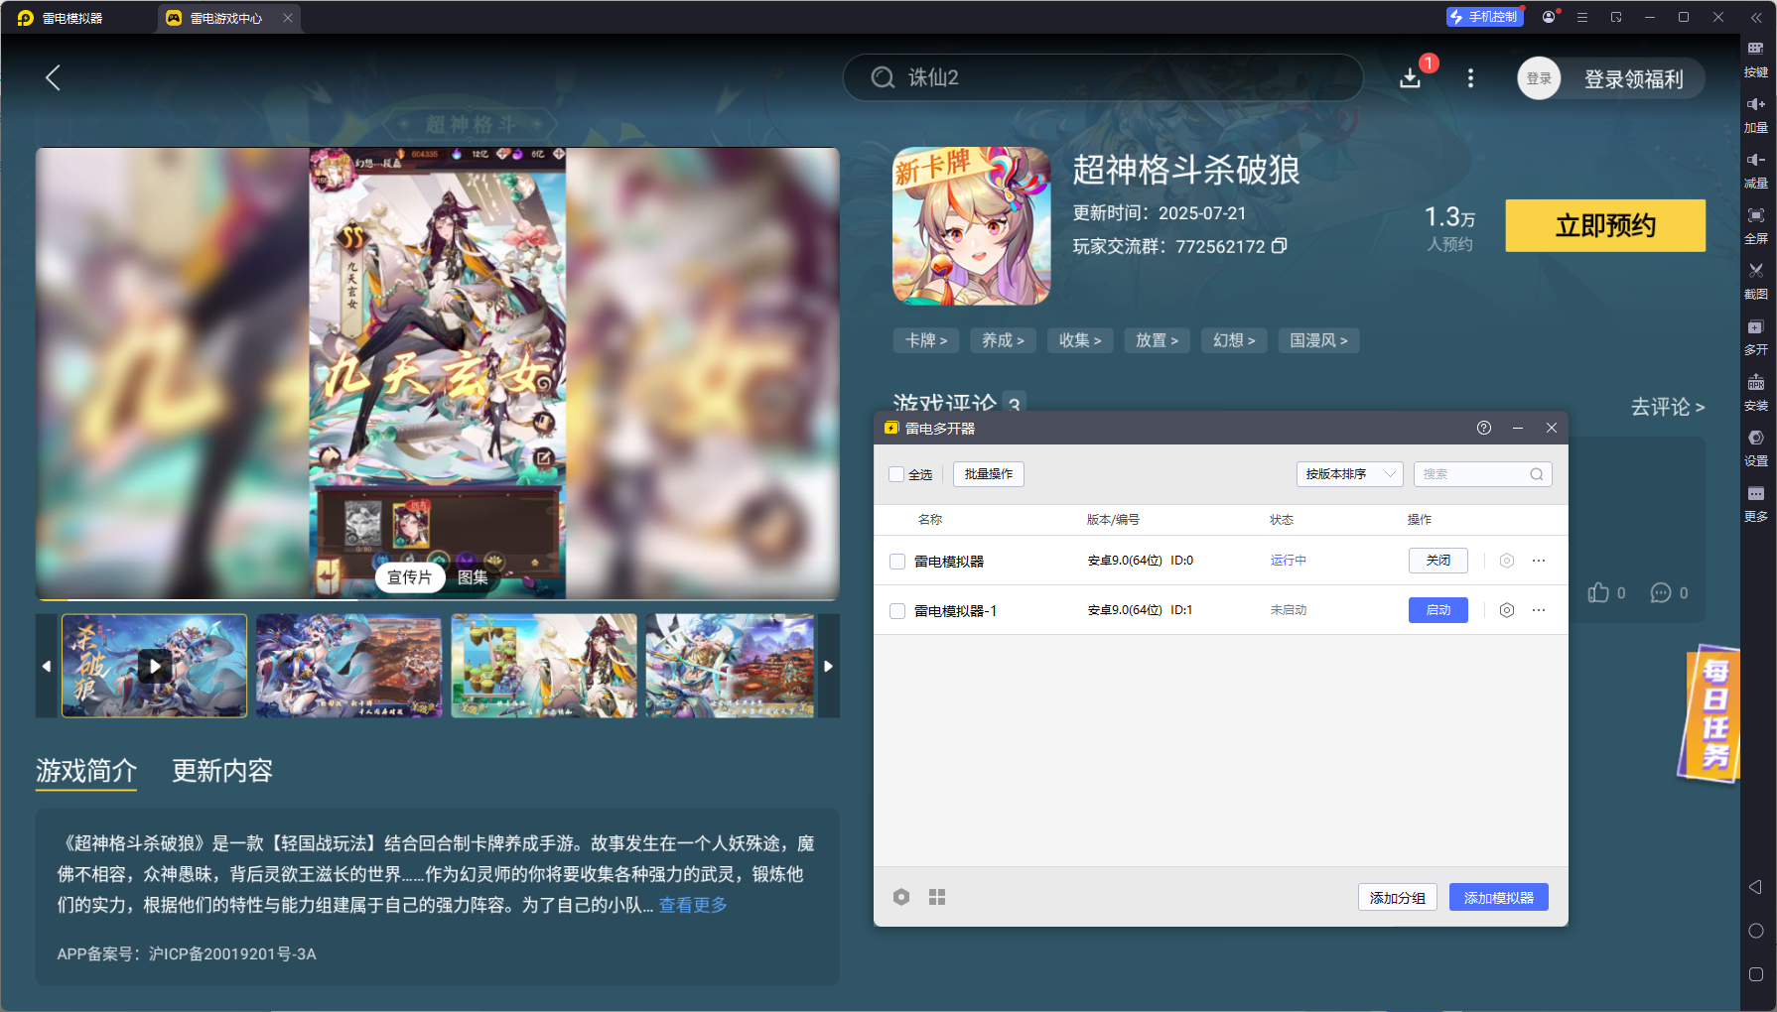Click the 登录 avatar circle
The image size is (1777, 1012).
pos(1539,78)
